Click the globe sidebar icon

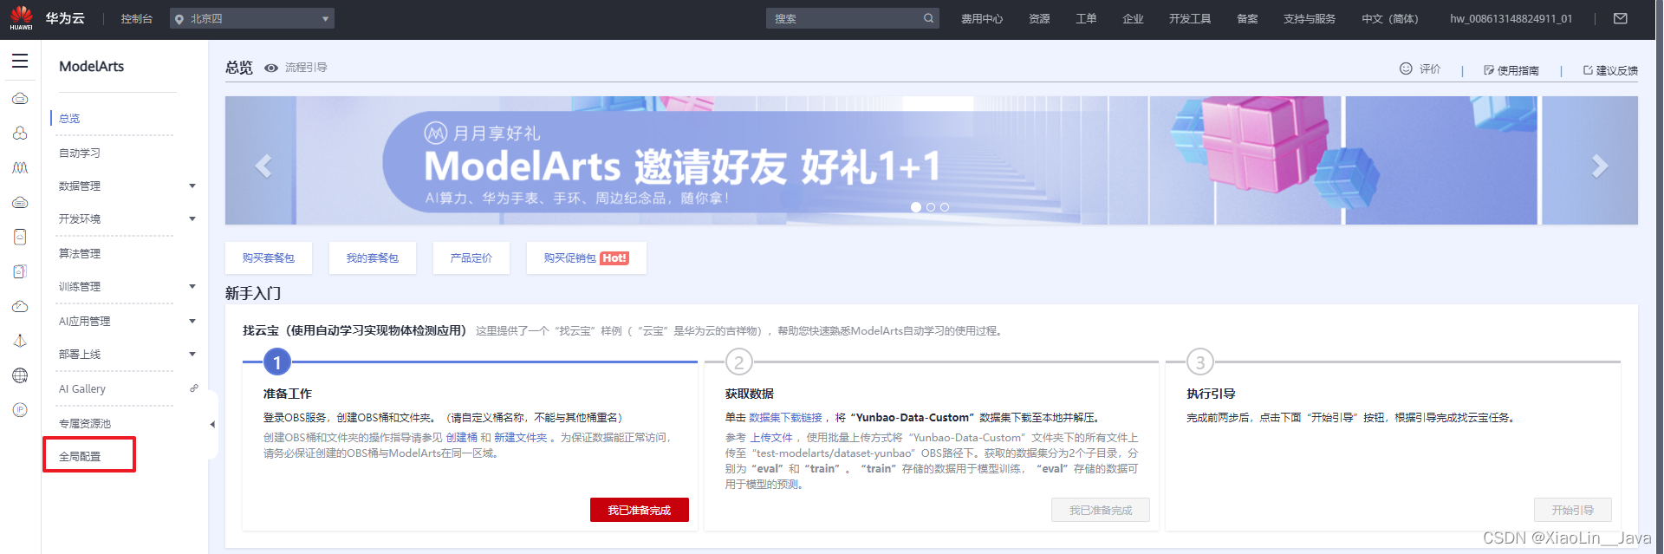[x=20, y=375]
